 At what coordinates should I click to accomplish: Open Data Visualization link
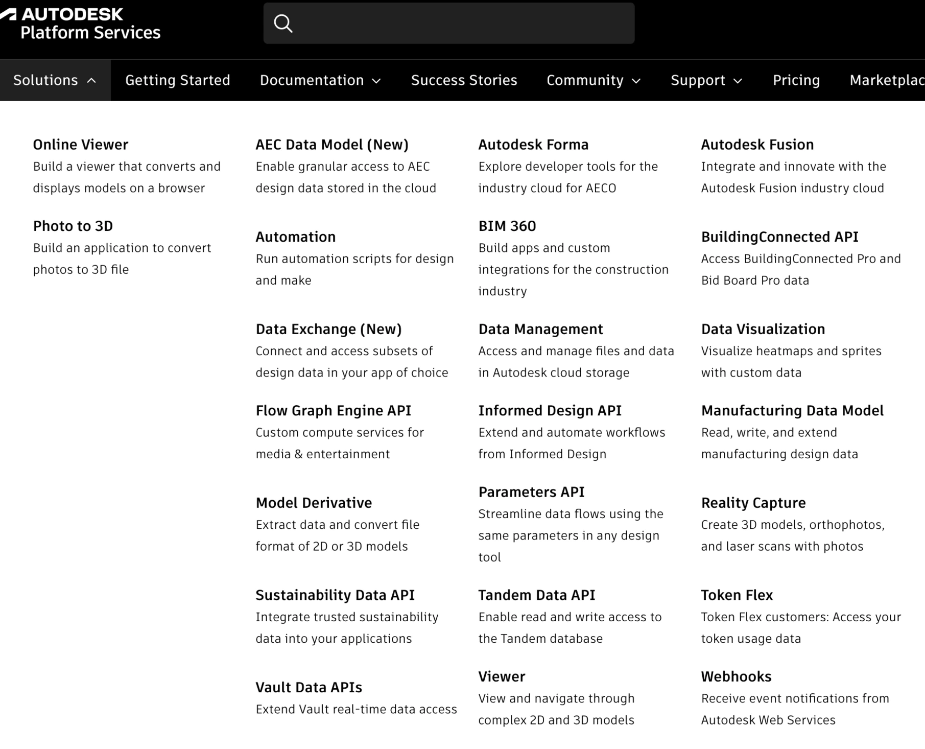click(763, 329)
